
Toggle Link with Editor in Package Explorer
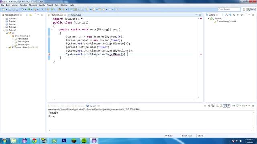[31, 15]
